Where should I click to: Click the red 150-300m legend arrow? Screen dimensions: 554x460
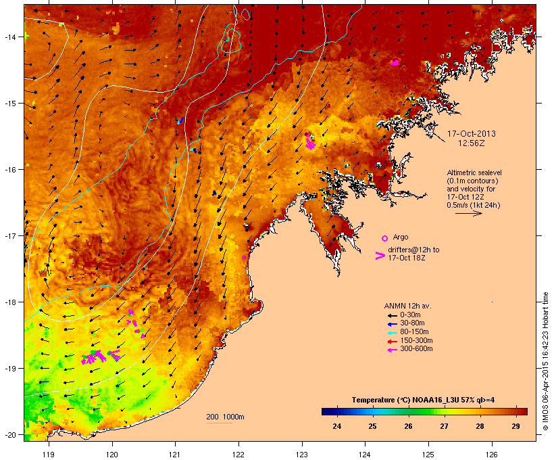click(x=392, y=342)
